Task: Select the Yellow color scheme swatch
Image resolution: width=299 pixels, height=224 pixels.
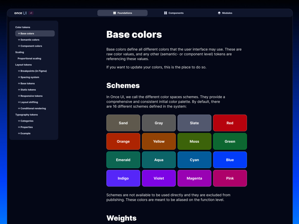Action: click(x=159, y=141)
